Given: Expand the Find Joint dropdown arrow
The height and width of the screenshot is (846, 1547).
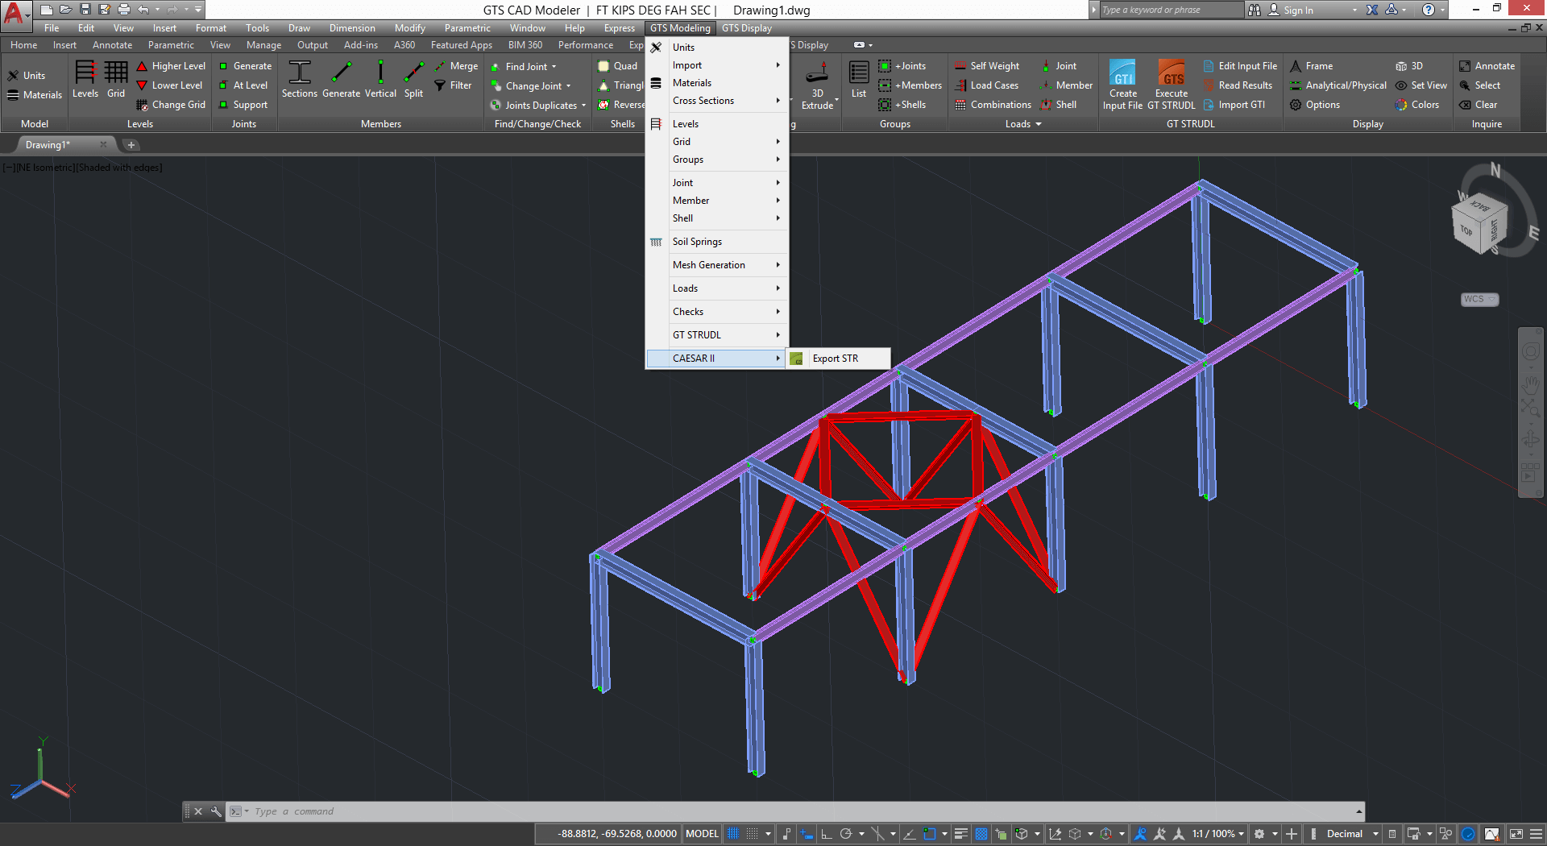Looking at the screenshot, I should tap(554, 67).
